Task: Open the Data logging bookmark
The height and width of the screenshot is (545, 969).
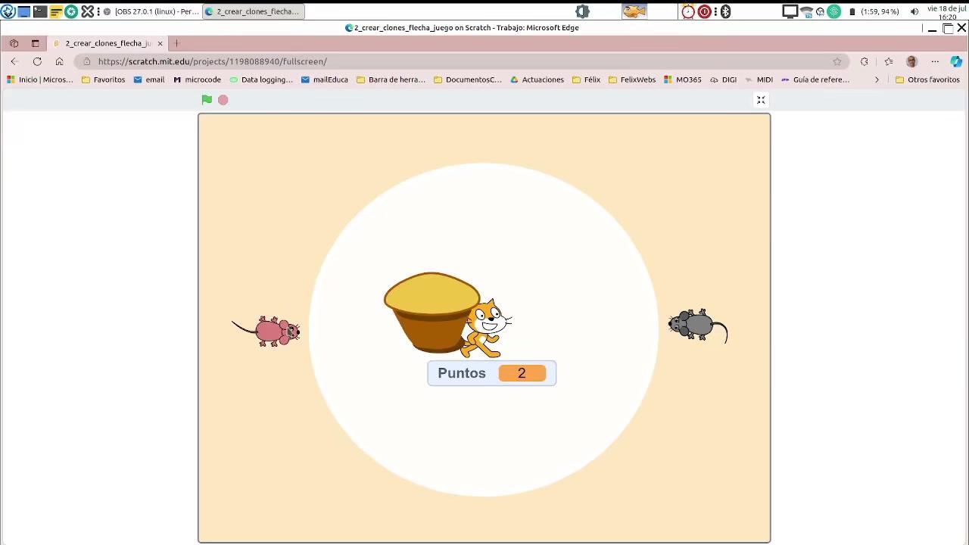Action: 261,79
